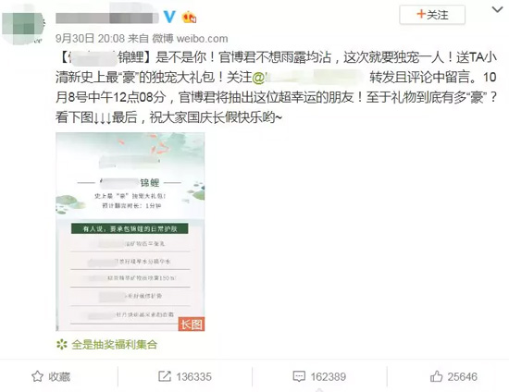Expand the post options chevron menu

pyautogui.click(x=497, y=10)
